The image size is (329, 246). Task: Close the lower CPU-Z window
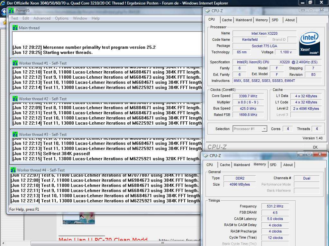click(320, 154)
